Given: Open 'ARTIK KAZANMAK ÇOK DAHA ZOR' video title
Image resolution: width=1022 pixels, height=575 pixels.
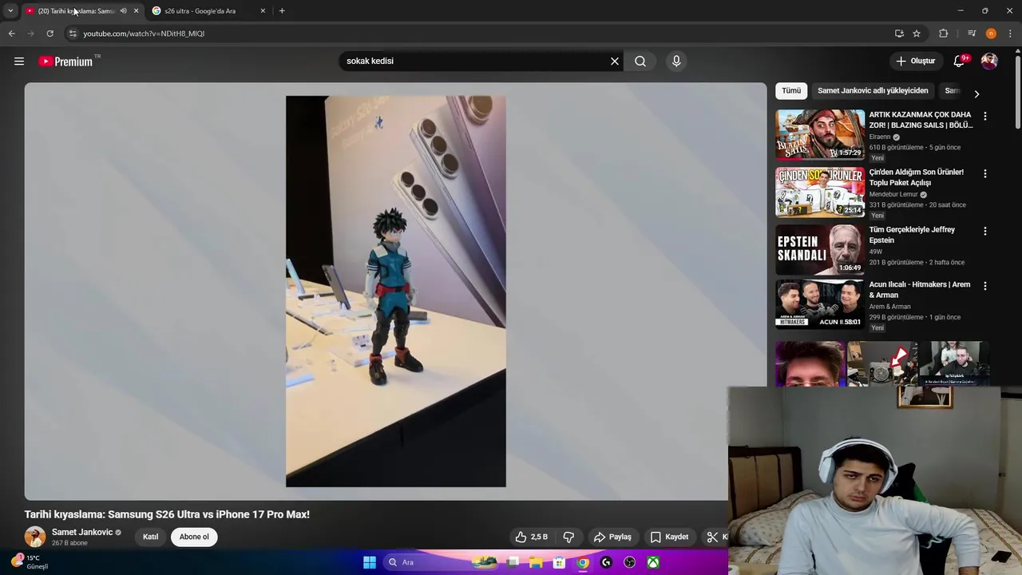Looking at the screenshot, I should [921, 120].
